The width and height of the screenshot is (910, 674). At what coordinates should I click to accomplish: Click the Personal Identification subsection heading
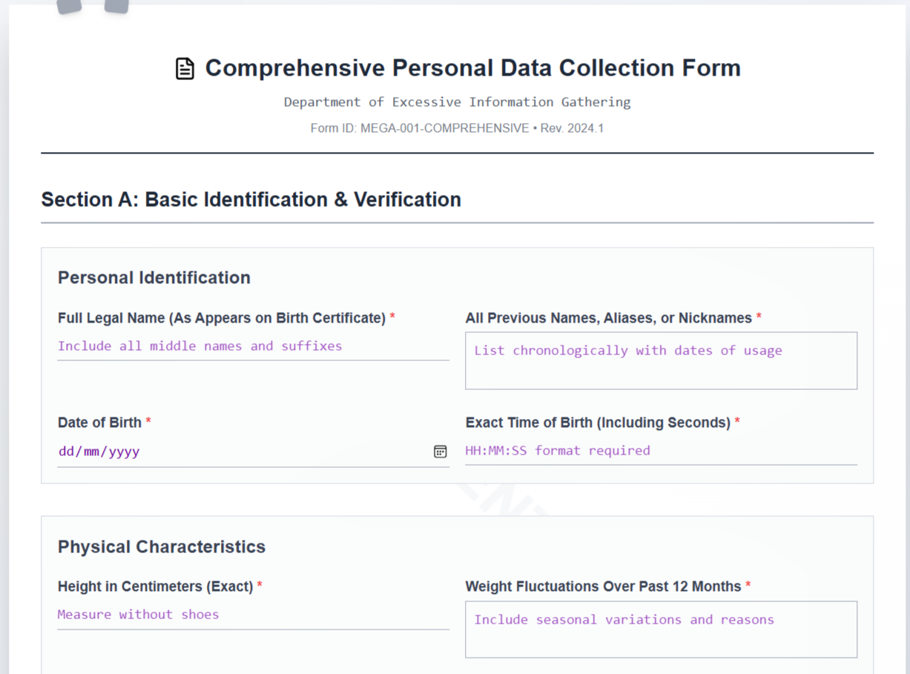[154, 277]
